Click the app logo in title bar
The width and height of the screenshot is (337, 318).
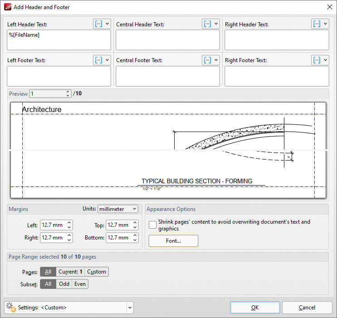8,7
